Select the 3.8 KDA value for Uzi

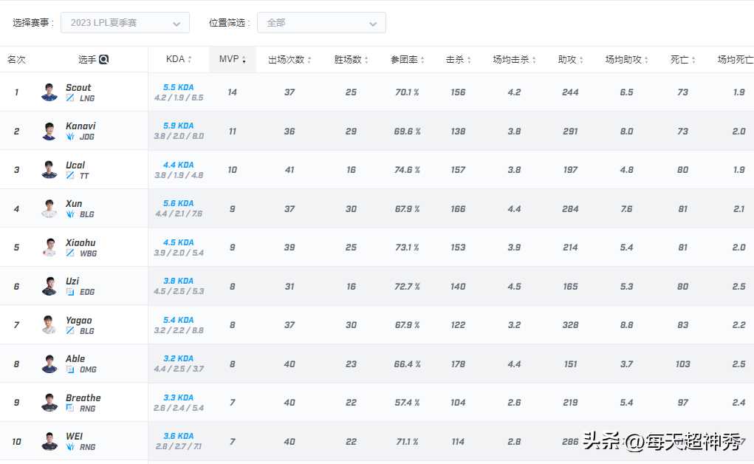(x=179, y=281)
